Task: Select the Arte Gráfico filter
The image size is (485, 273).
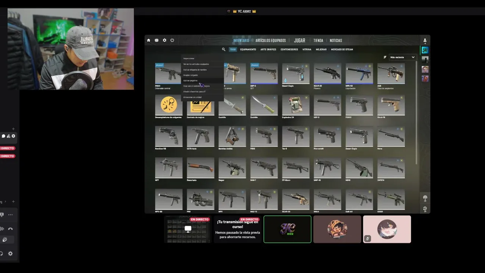Action: coord(268,49)
